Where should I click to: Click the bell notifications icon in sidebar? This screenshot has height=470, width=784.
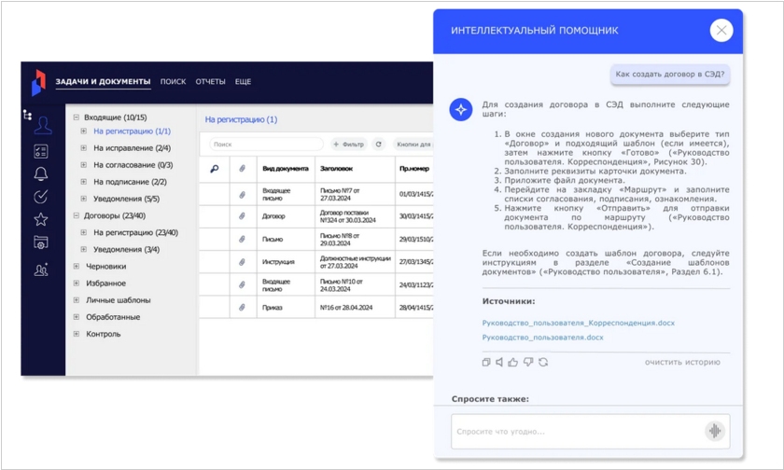click(x=41, y=174)
